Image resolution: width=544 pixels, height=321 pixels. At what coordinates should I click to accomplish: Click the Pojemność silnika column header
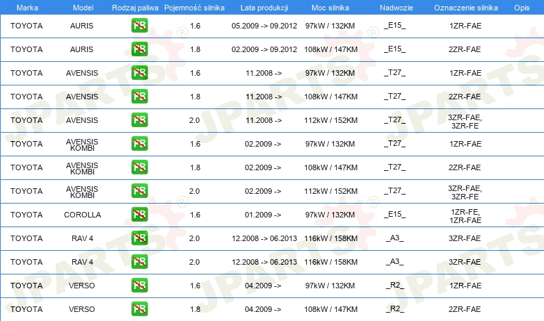pyautogui.click(x=194, y=8)
